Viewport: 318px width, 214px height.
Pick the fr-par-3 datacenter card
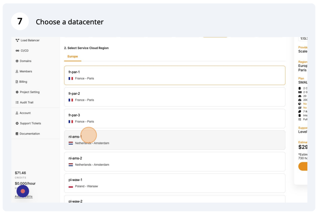click(x=174, y=118)
